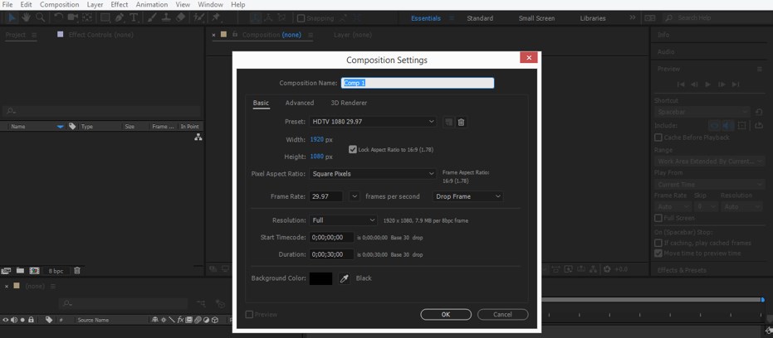Click the fx effect switch column icon
The height and width of the screenshot is (338, 773).
pos(180,320)
